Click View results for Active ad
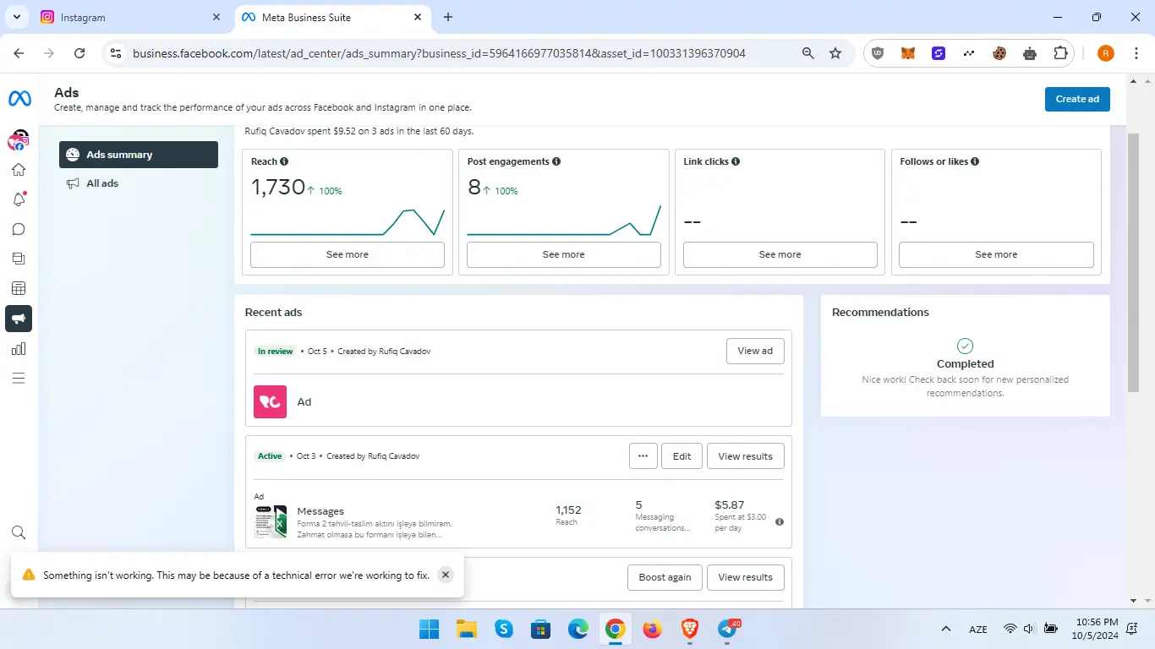The height and width of the screenshot is (649, 1155). point(746,456)
